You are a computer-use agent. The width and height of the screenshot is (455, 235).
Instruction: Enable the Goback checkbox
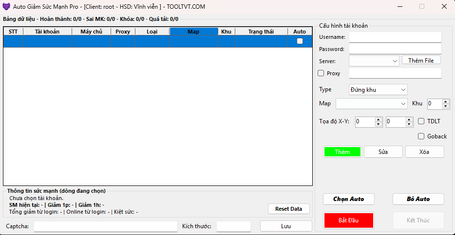point(421,136)
